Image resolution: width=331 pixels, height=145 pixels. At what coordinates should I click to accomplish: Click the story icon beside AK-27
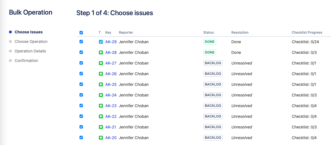point(101,63)
